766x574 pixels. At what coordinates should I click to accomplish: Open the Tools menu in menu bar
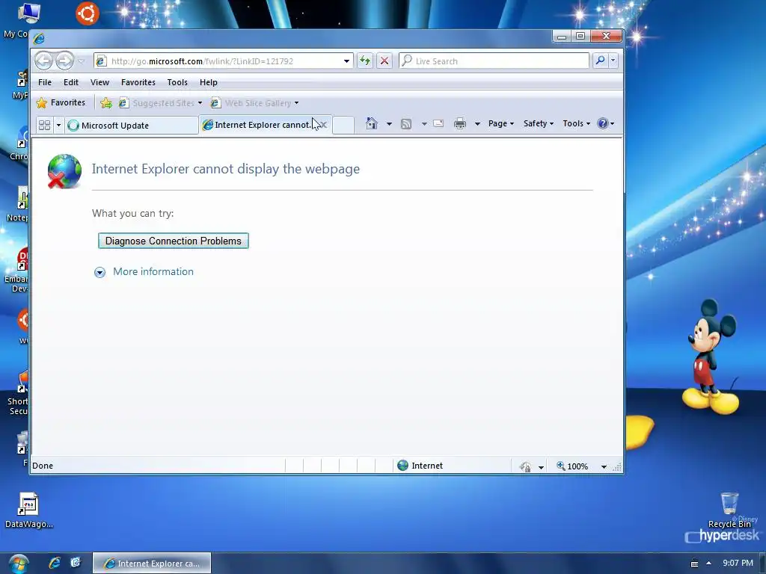177,82
